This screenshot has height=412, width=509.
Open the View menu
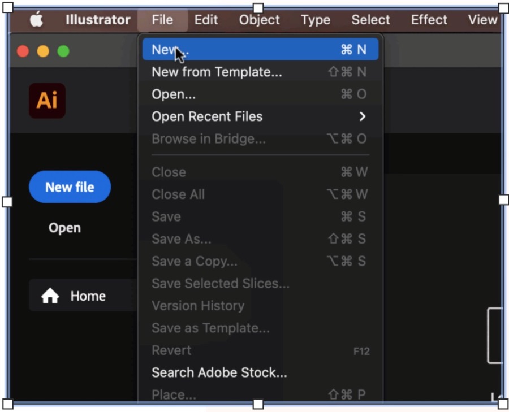tap(482, 20)
